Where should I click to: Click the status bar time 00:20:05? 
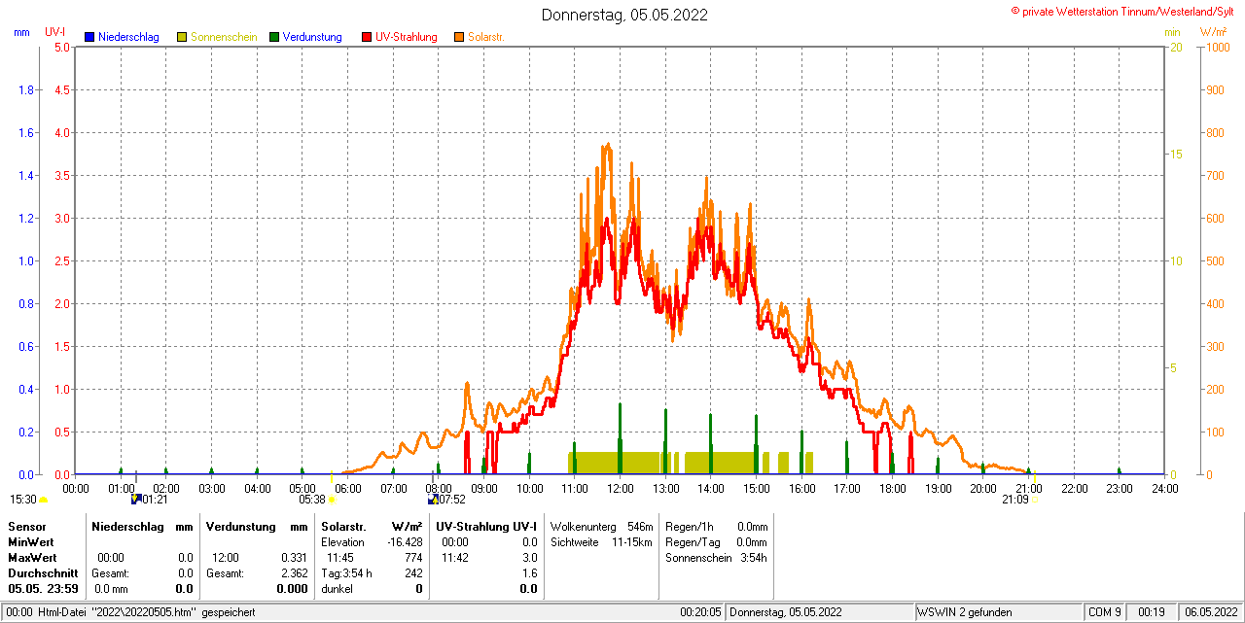700,612
